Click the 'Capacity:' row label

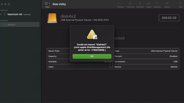[x=53, y=56]
